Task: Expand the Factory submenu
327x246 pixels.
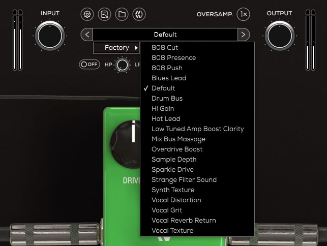Action: pyautogui.click(x=116, y=48)
